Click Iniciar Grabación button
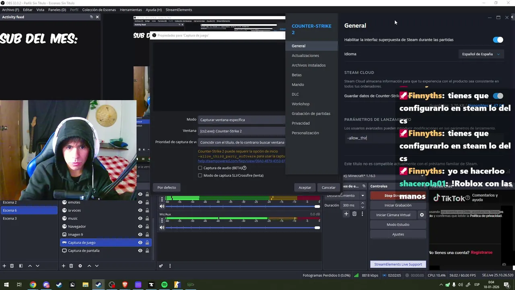Image resolution: width=515 pixels, height=290 pixels. click(398, 205)
